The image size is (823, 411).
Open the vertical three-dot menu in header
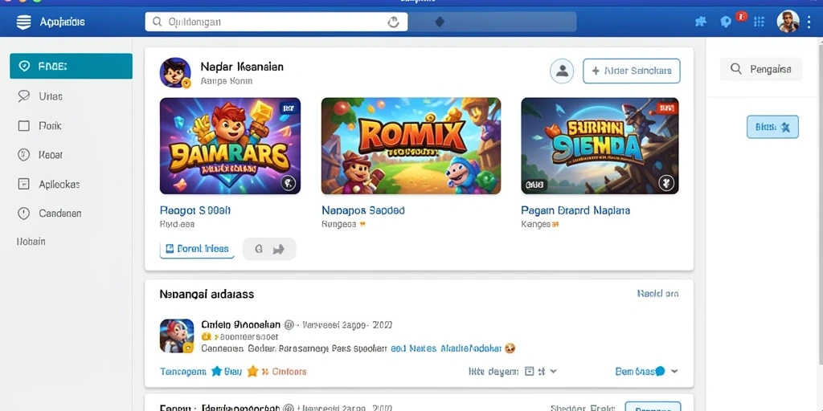pyautogui.click(x=809, y=22)
